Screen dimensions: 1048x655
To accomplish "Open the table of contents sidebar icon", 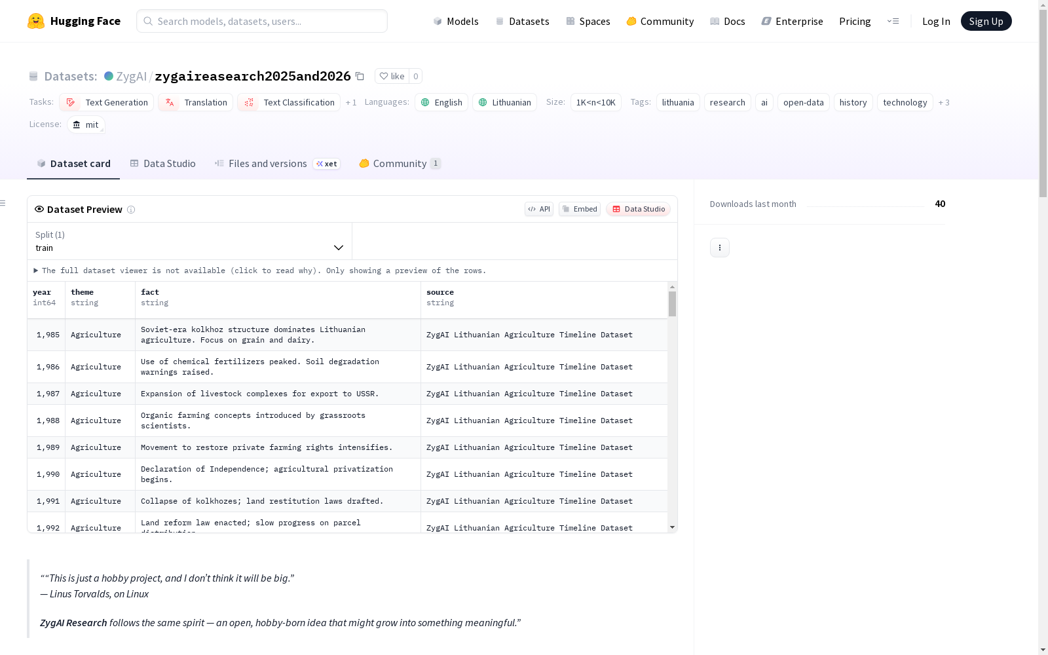I will pos(3,203).
